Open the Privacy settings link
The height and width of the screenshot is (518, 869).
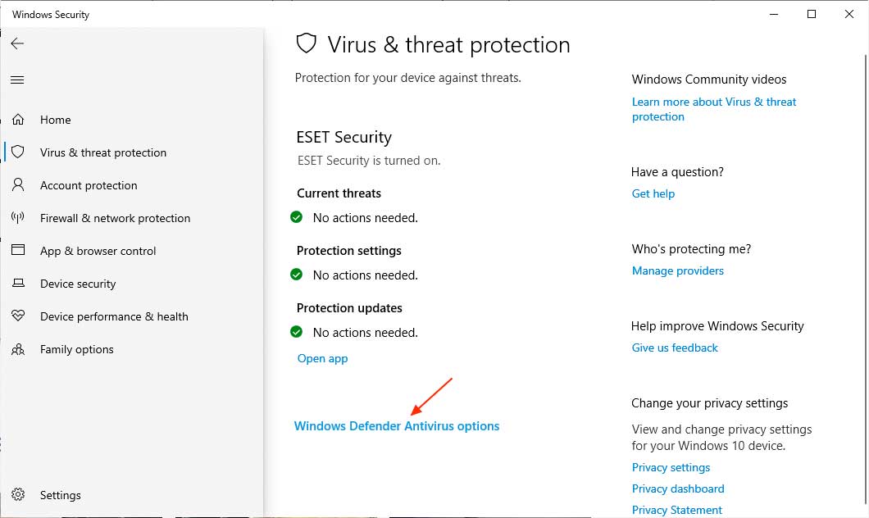(671, 467)
